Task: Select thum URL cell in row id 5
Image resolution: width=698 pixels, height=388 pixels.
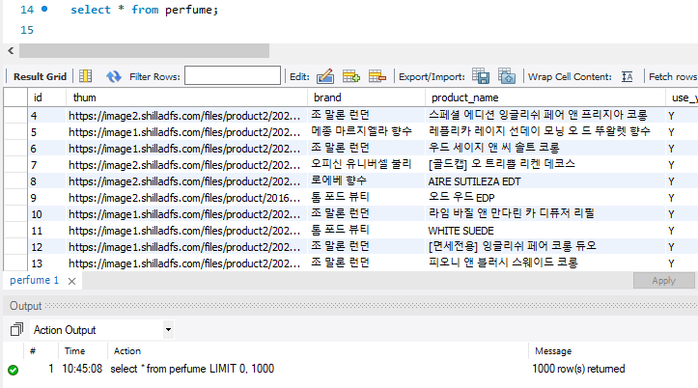Action: click(184, 132)
